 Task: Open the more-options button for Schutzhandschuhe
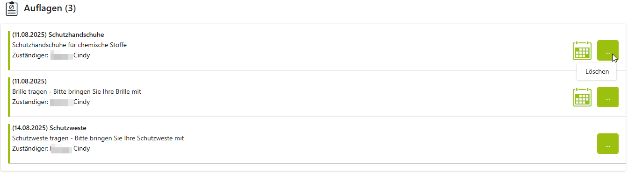tap(608, 50)
